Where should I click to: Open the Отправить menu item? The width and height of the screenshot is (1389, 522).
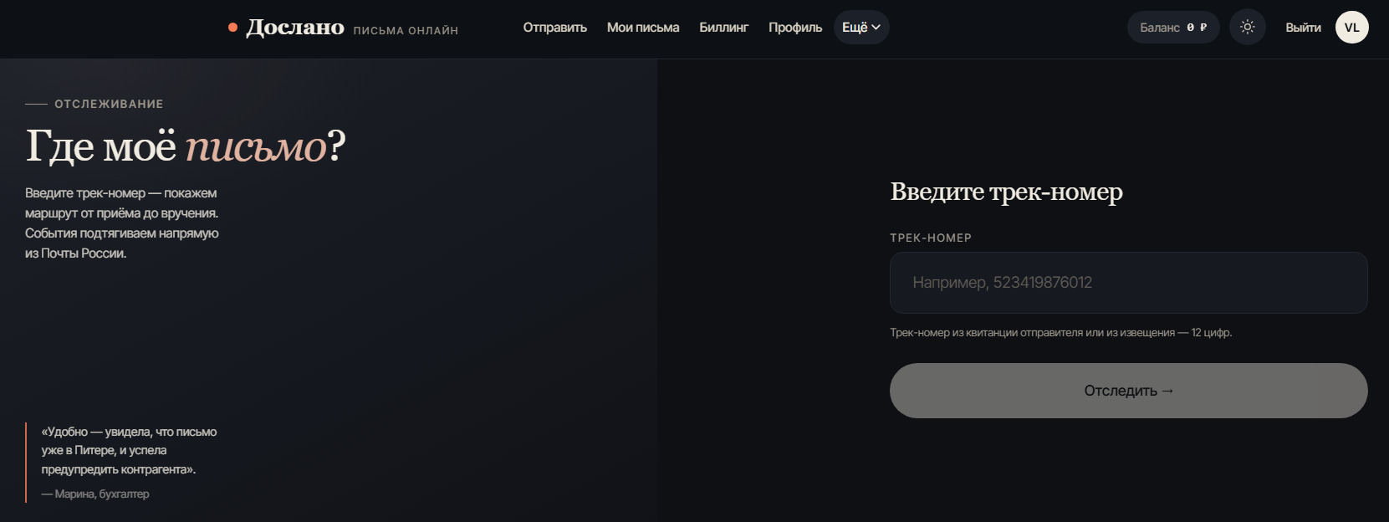555,28
